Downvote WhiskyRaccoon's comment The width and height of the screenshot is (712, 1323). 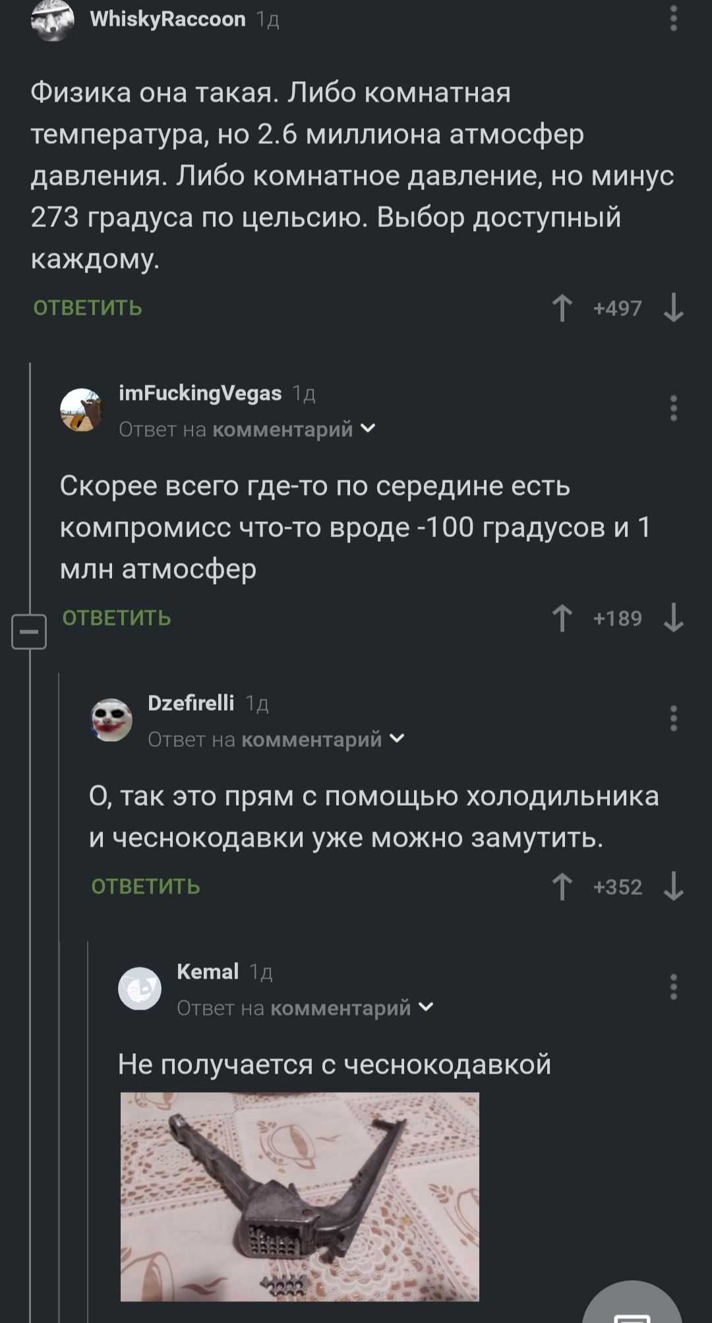pyautogui.click(x=673, y=308)
